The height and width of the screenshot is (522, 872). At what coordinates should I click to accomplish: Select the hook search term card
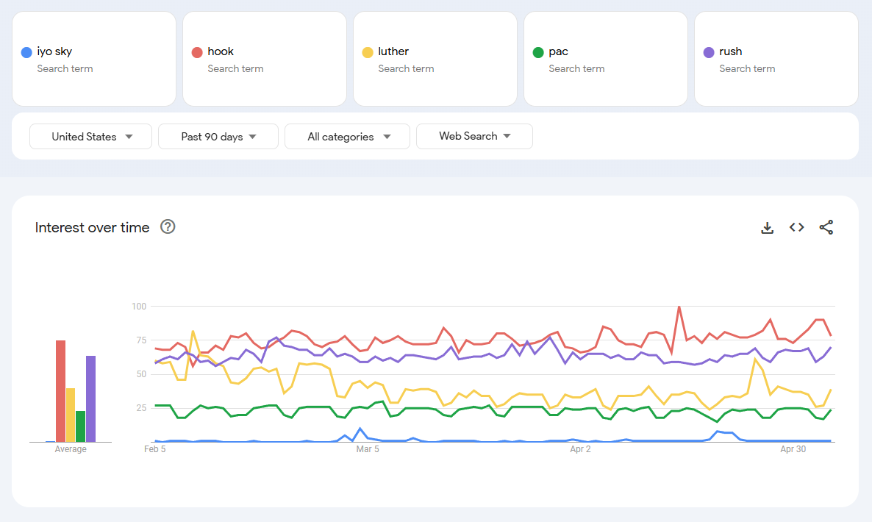265,59
